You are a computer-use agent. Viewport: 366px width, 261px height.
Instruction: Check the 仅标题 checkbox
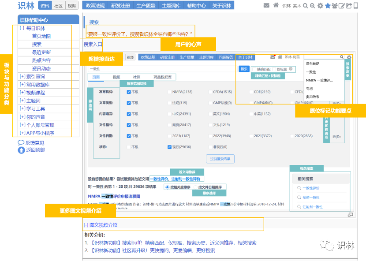click(x=274, y=69)
